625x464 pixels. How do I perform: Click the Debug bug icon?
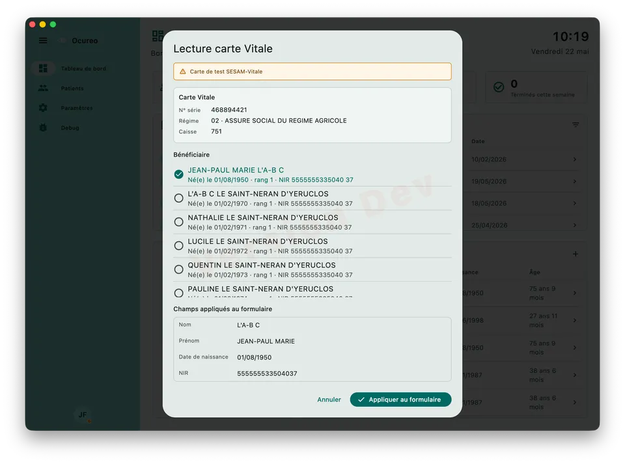(43, 128)
